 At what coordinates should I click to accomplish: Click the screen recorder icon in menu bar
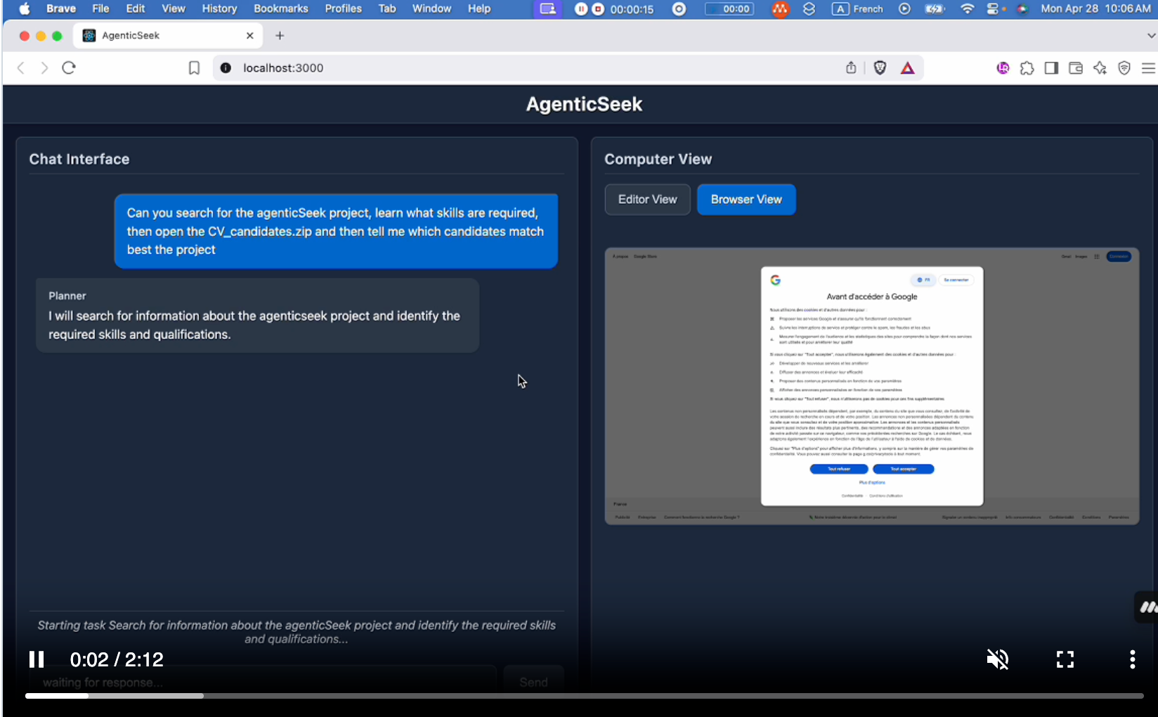pos(548,9)
